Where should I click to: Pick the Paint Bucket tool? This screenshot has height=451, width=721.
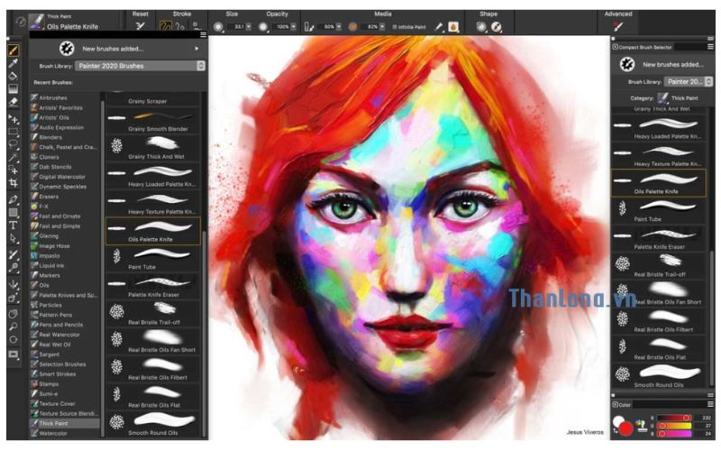[x=13, y=76]
